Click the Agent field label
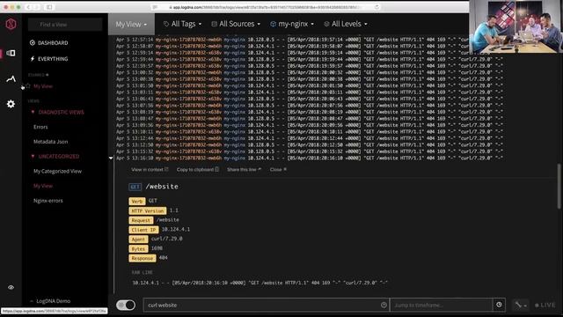This screenshot has width=563, height=317. click(138, 239)
